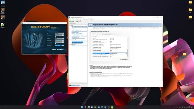Select Тройная буферизация row in the settings list
Viewport: 194px width, 109px height.
click(x=110, y=50)
